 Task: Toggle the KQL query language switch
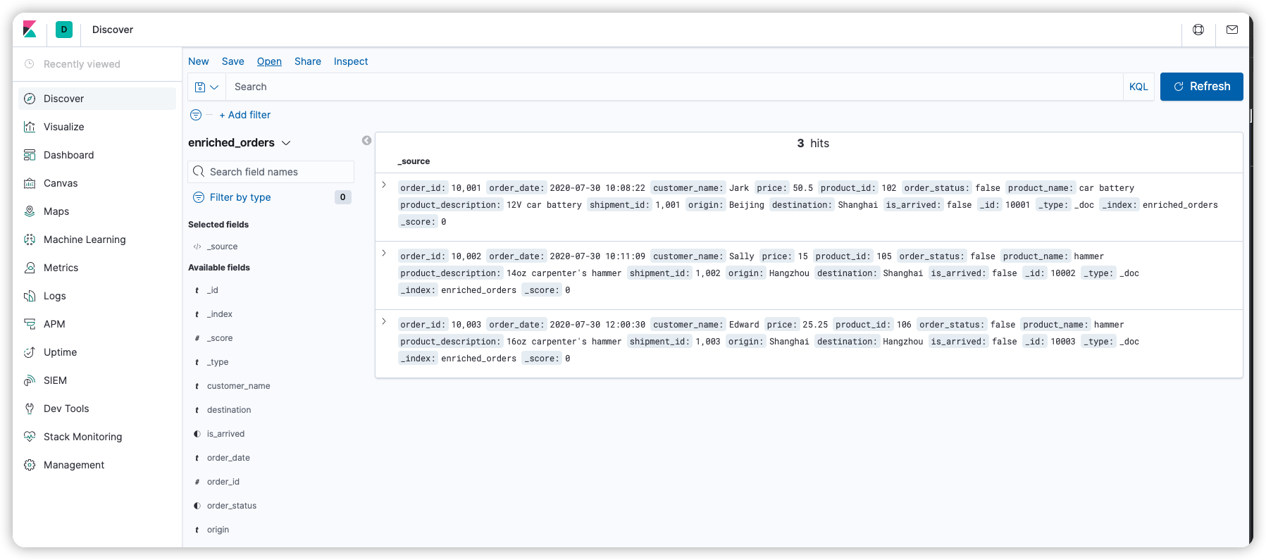coord(1138,87)
